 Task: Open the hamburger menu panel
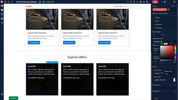point(174,2)
